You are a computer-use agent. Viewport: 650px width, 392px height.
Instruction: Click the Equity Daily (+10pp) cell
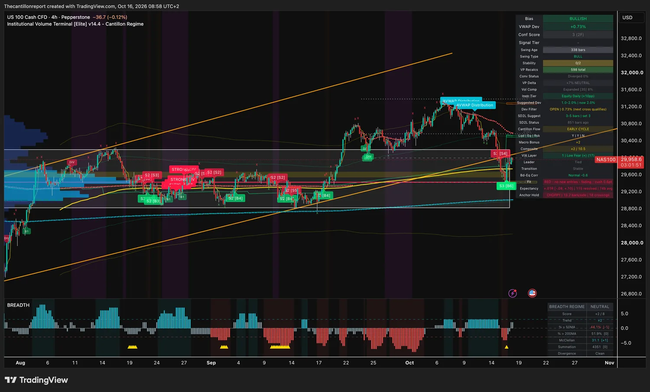point(578,96)
